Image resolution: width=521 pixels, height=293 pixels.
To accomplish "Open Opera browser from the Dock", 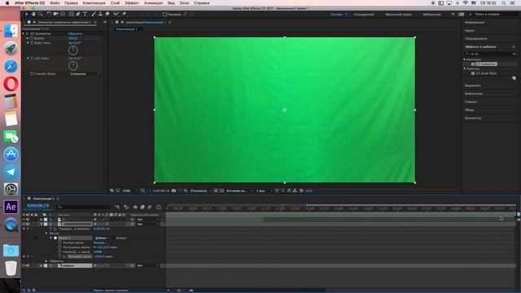I will pos(11,84).
